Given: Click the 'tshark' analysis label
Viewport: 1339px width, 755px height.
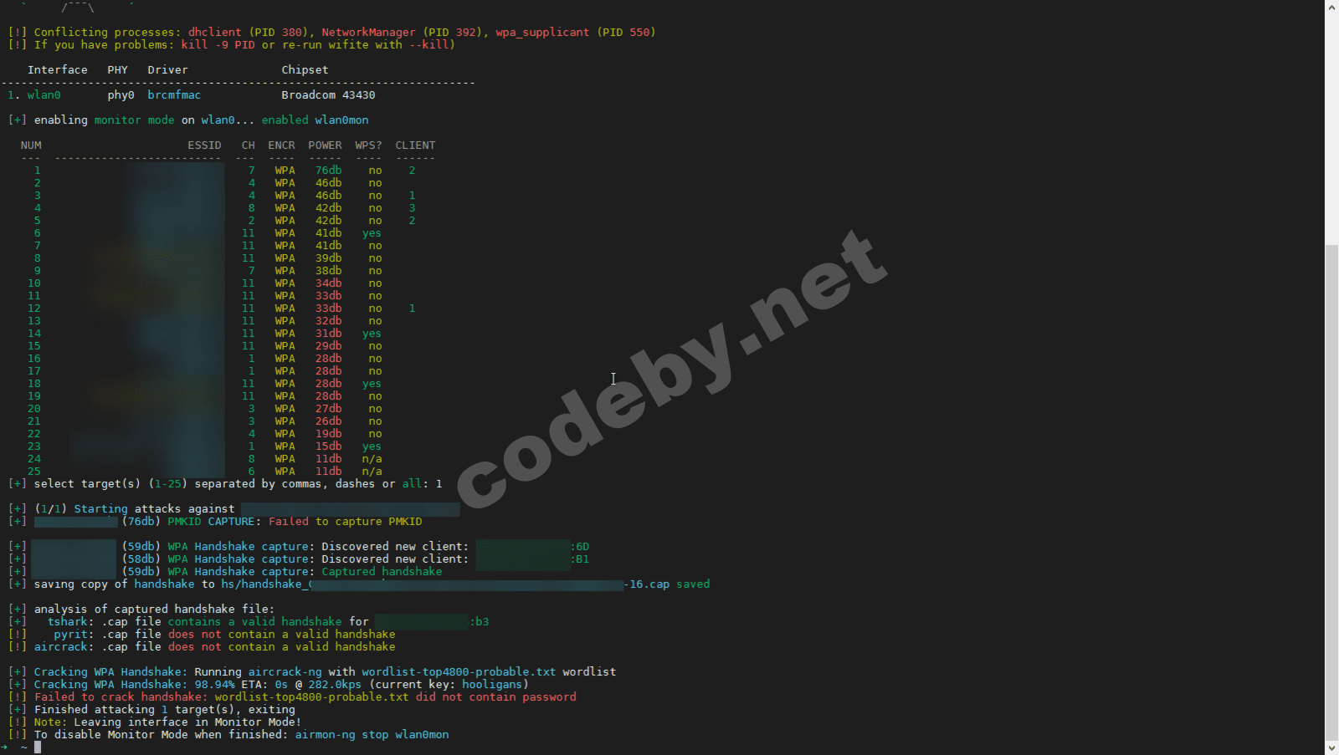Looking at the screenshot, I should pyautogui.click(x=67, y=622).
